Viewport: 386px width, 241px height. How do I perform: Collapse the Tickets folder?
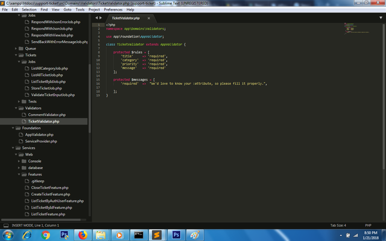[16, 55]
